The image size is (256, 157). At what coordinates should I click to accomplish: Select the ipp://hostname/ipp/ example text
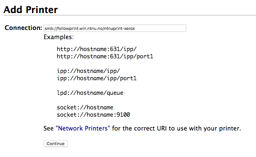[88, 71]
